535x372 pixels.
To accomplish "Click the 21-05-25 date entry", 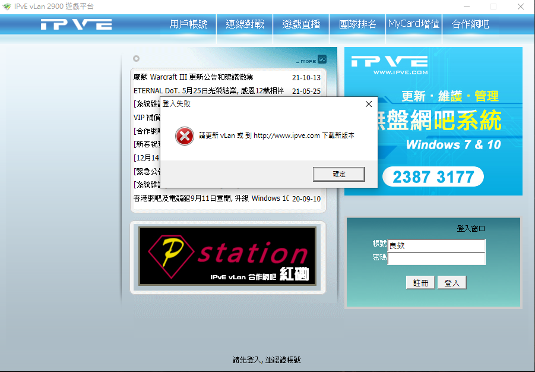I will coord(306,92).
